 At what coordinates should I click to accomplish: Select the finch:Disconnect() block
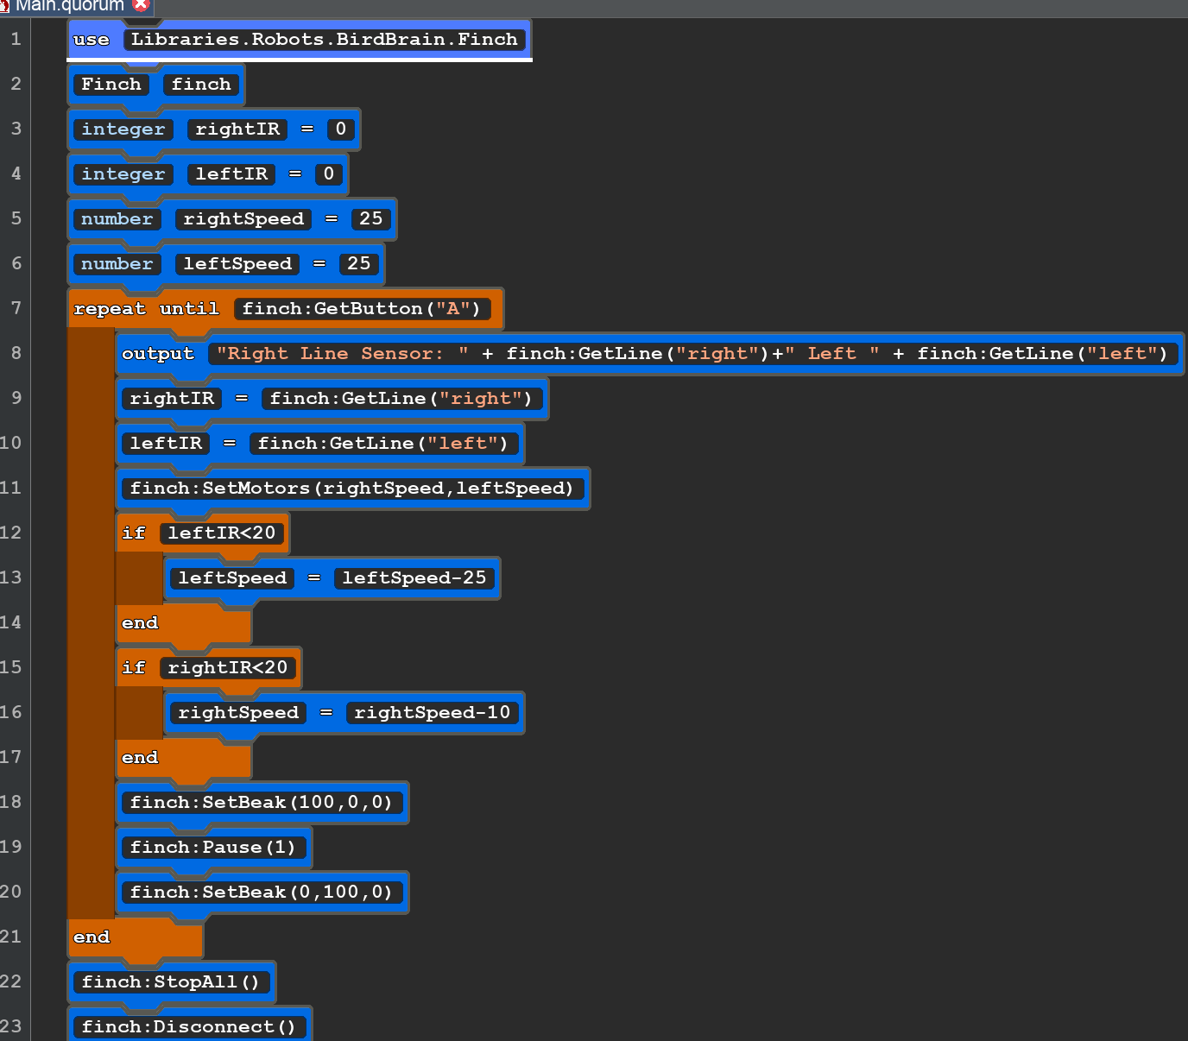pyautogui.click(x=188, y=1027)
